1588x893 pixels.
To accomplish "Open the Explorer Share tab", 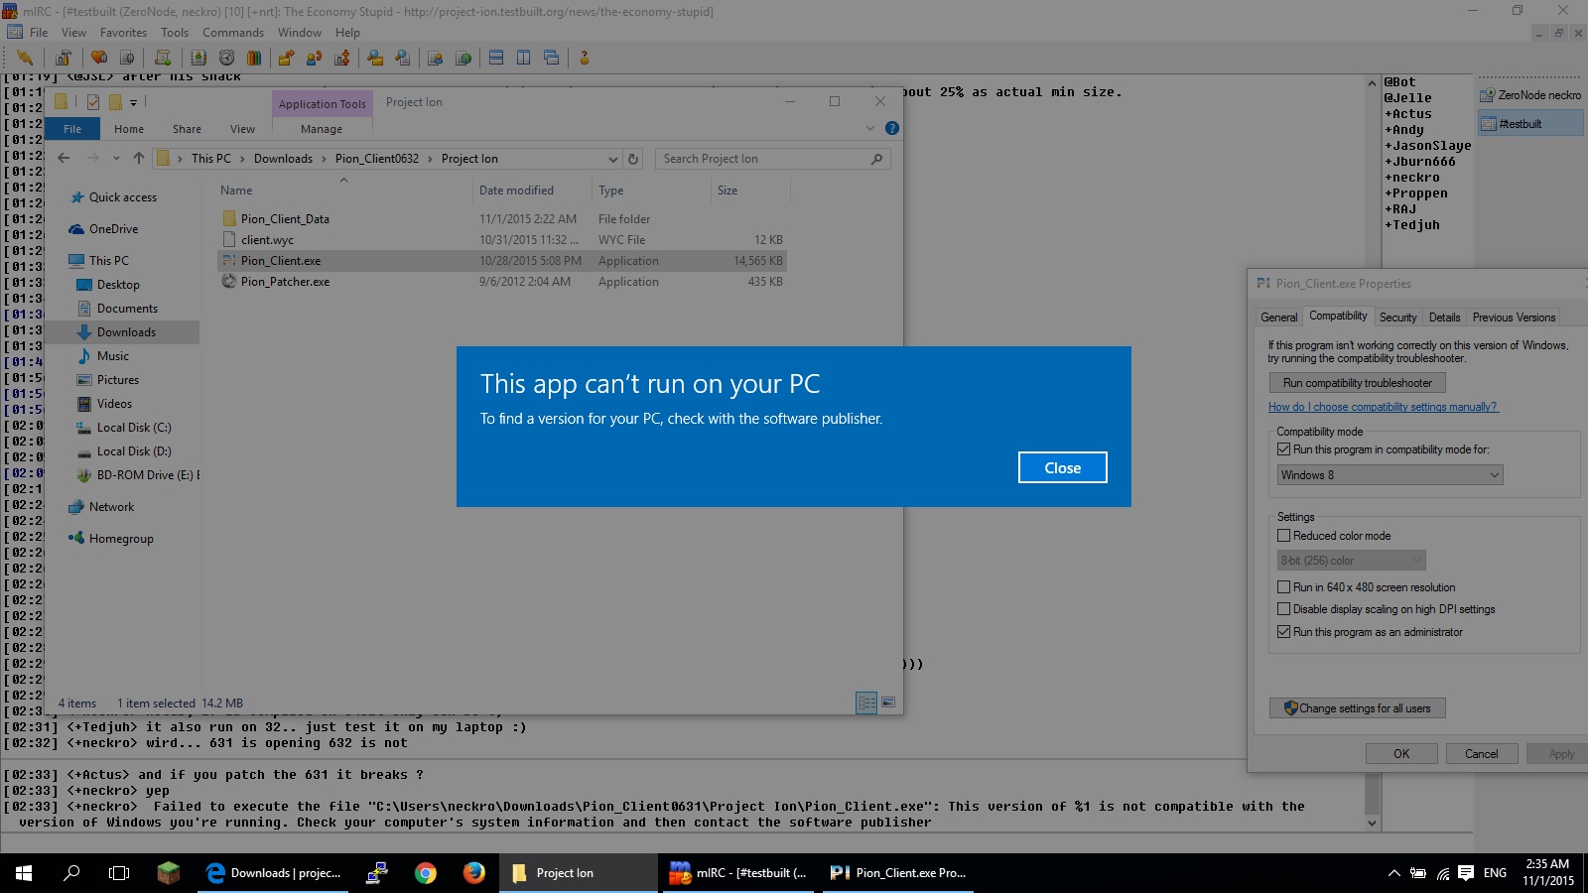I will pyautogui.click(x=187, y=129).
